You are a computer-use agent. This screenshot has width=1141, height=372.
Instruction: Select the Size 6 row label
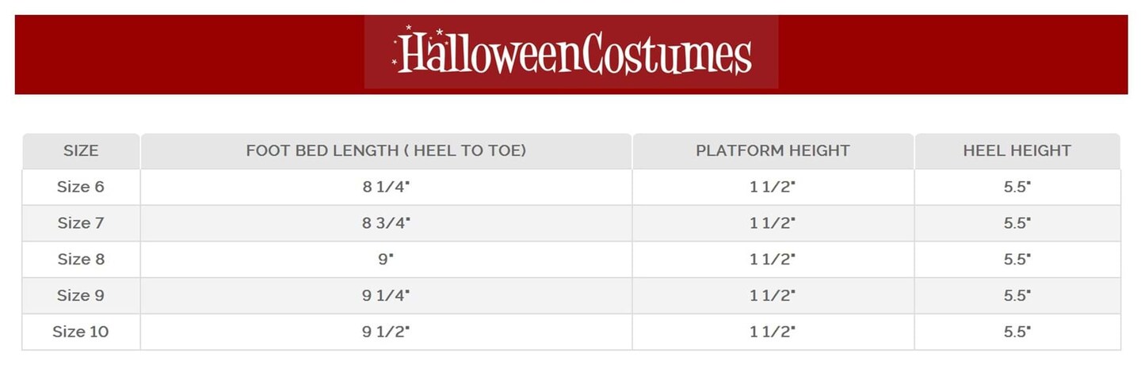81,188
